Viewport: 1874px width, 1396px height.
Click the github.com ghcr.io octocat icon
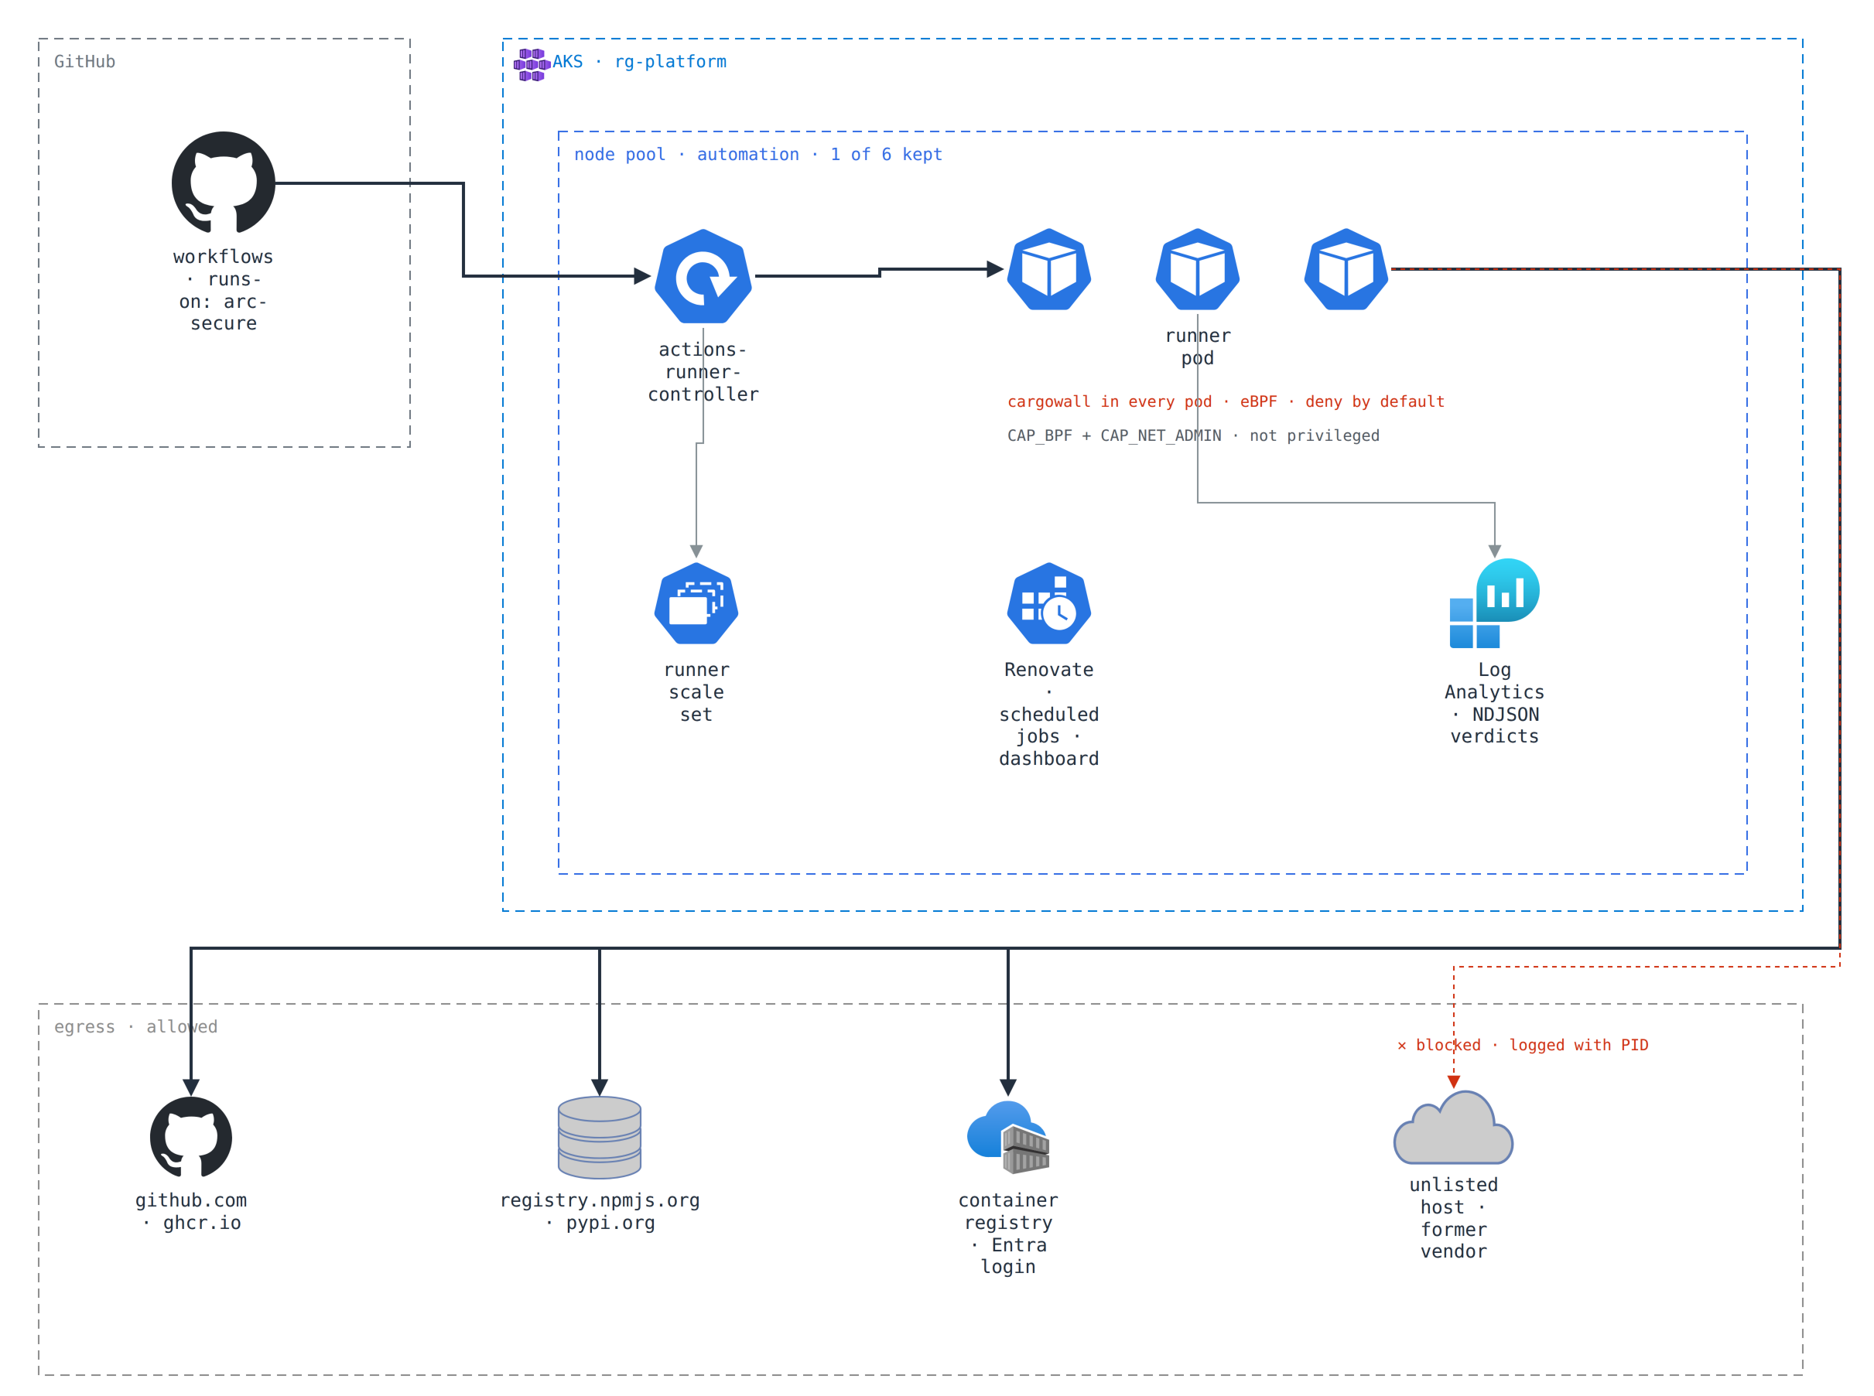tap(191, 1138)
